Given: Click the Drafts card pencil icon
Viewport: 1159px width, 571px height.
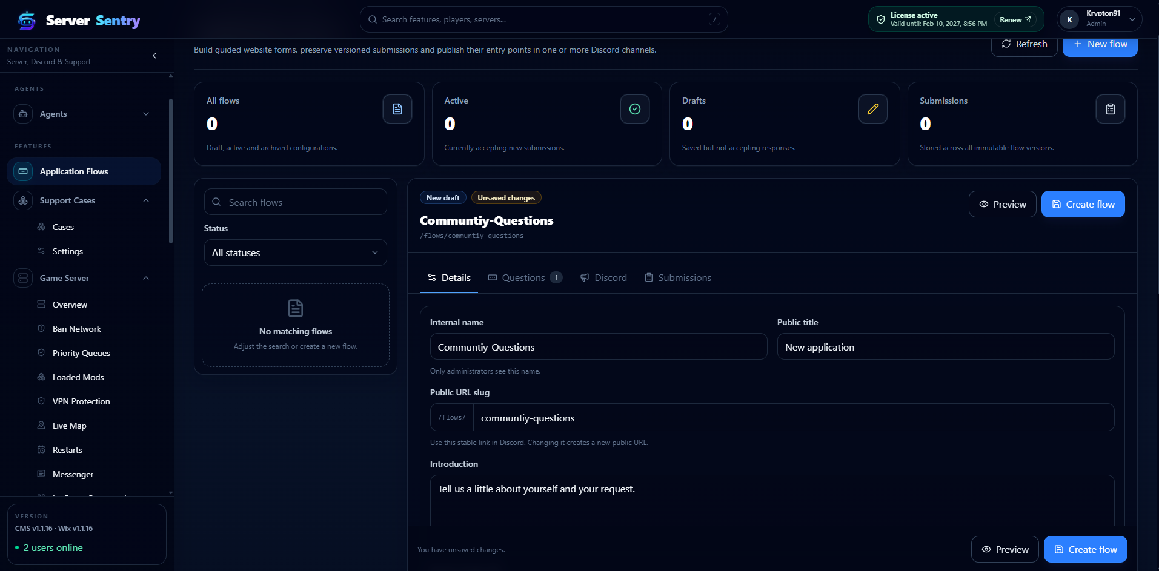Looking at the screenshot, I should point(873,109).
